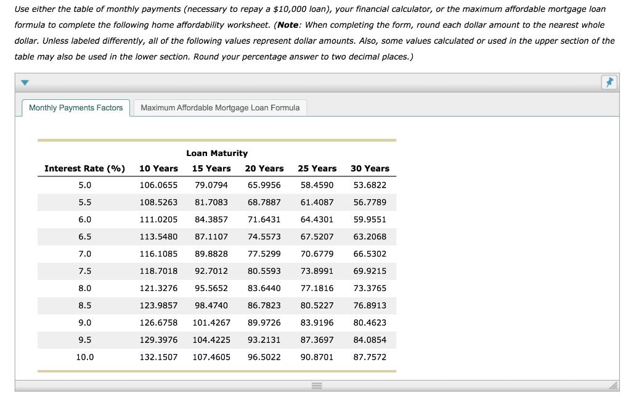This screenshot has height=399, width=631.
Task: Click the resize corner grip of the panel
Action: click(x=614, y=385)
